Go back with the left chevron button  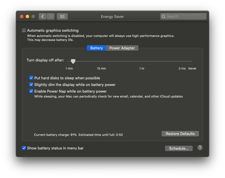point(42,16)
